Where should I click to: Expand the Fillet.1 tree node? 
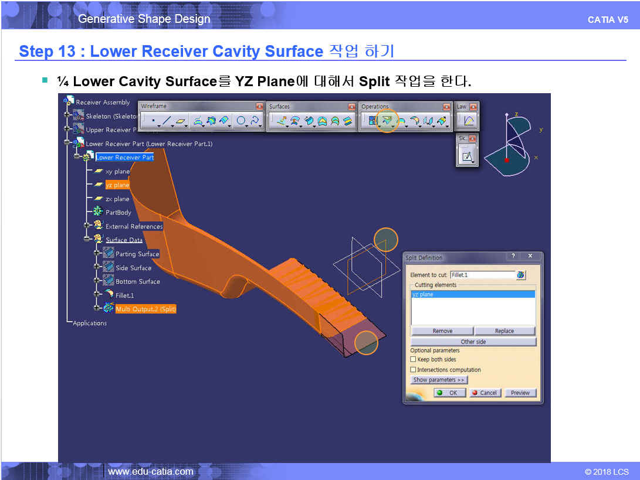point(97,295)
